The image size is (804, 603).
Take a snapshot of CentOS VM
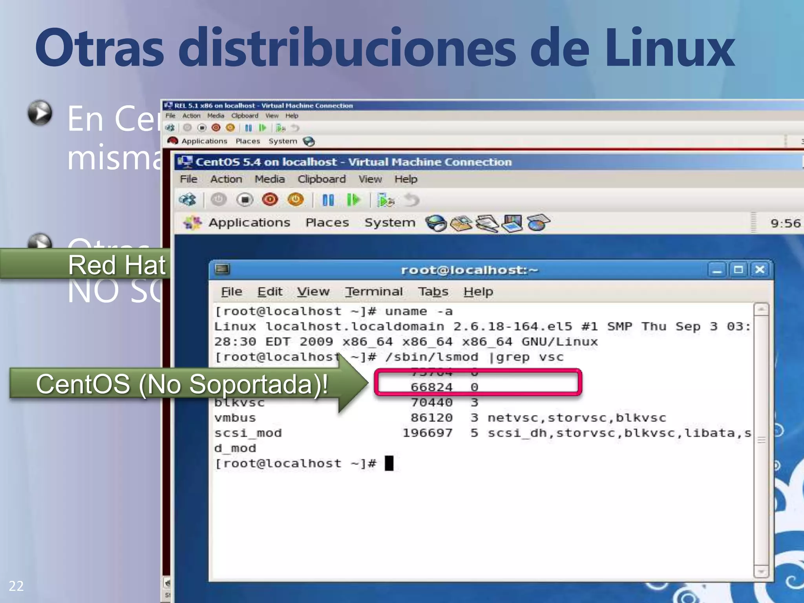[x=386, y=200]
